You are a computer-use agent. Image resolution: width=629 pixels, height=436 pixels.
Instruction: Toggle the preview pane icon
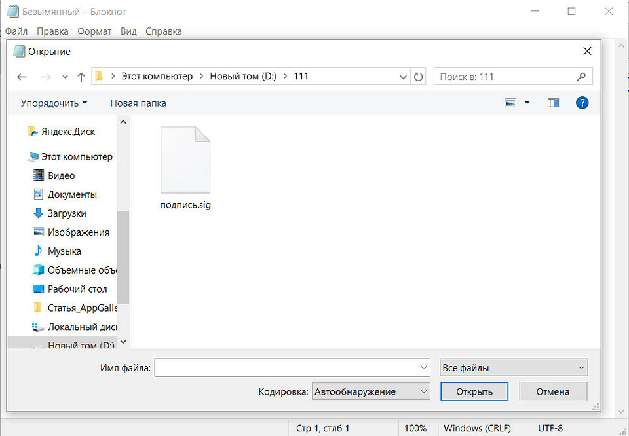tap(553, 103)
